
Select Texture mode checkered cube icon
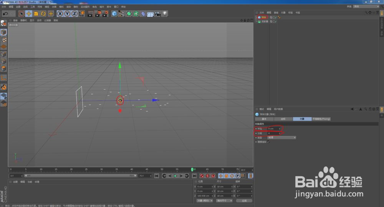[4, 39]
